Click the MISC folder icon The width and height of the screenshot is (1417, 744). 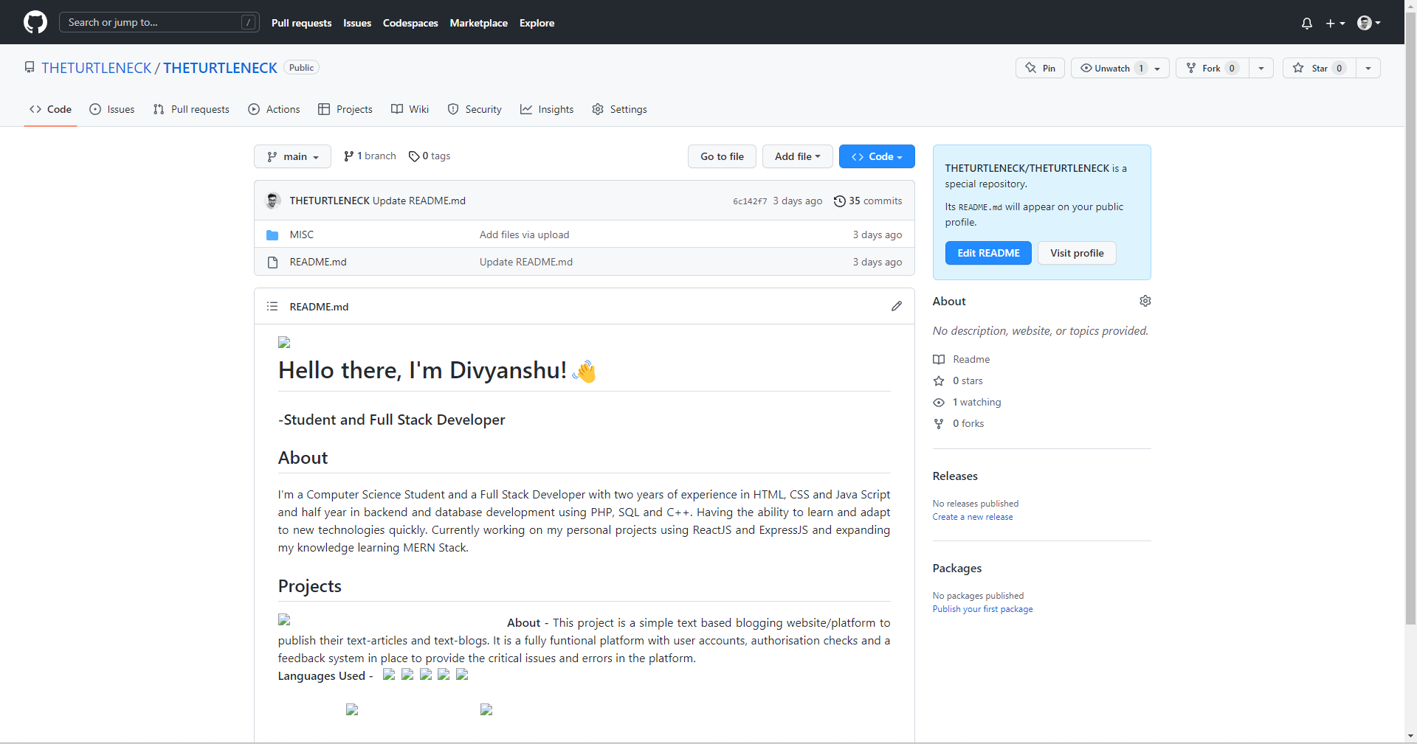pos(272,234)
